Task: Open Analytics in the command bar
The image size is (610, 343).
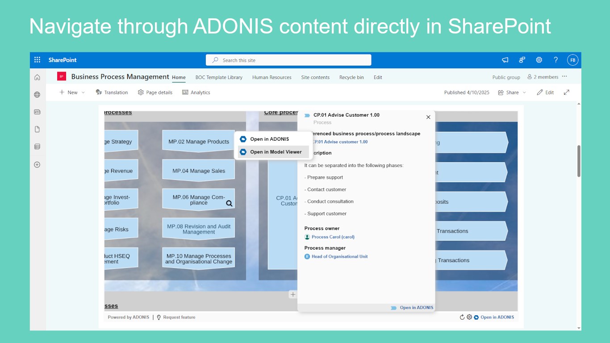Action: coord(196,92)
